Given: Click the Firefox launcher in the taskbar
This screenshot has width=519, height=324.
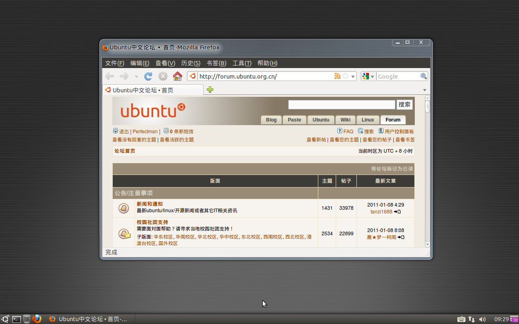Looking at the screenshot, I should tap(37, 319).
